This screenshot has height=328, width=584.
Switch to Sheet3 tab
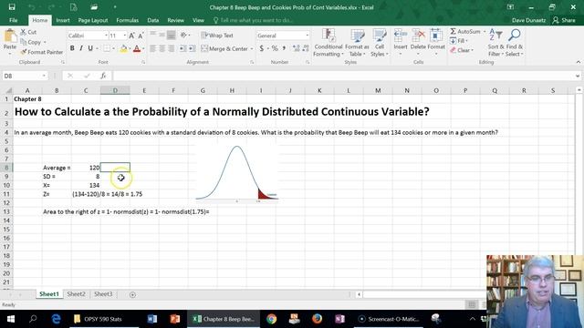[x=103, y=293]
